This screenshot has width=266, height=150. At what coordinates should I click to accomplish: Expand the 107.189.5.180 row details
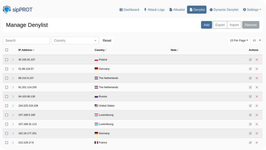[13, 115]
